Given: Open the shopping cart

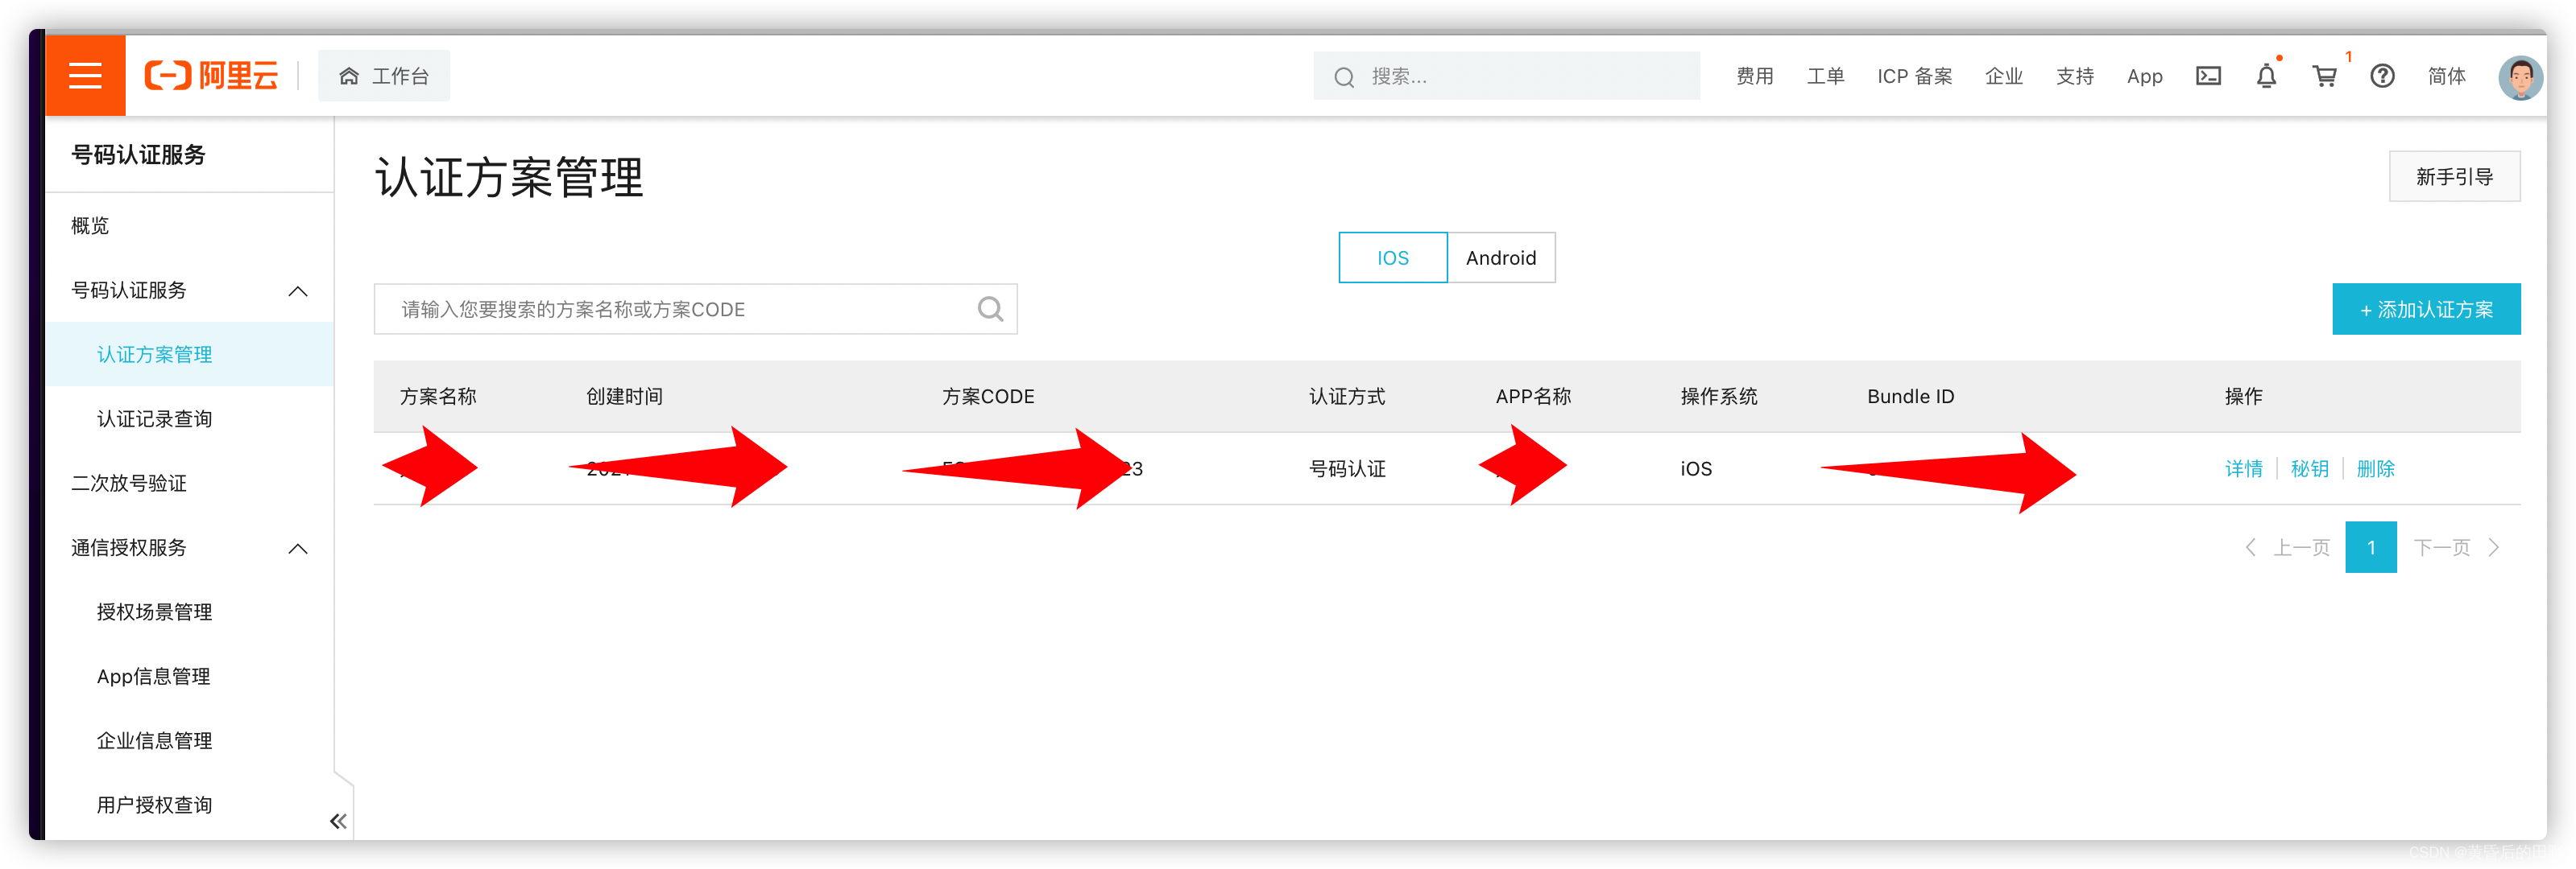Looking at the screenshot, I should [x=2324, y=76].
